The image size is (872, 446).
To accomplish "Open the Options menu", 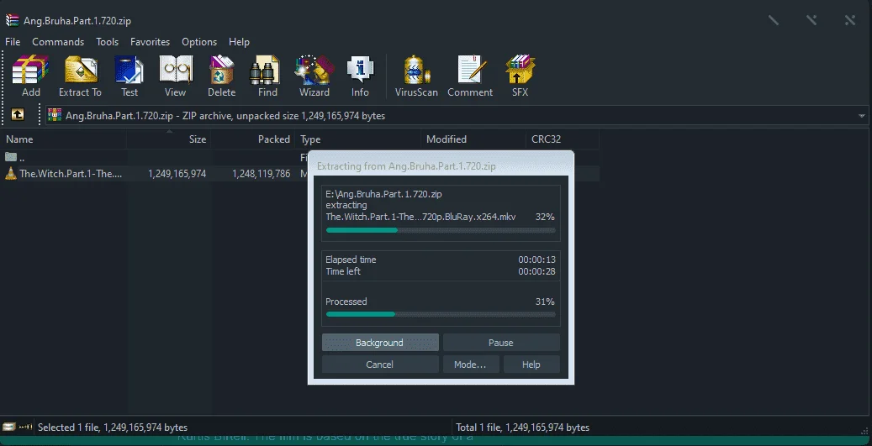I will [199, 42].
